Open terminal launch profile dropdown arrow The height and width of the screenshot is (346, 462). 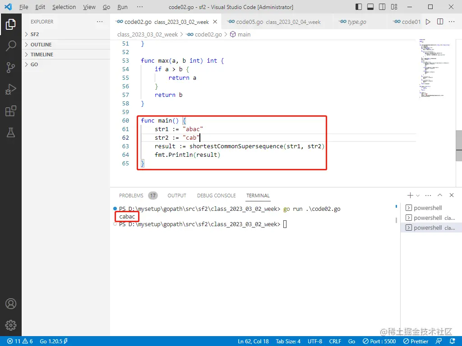coord(417,196)
